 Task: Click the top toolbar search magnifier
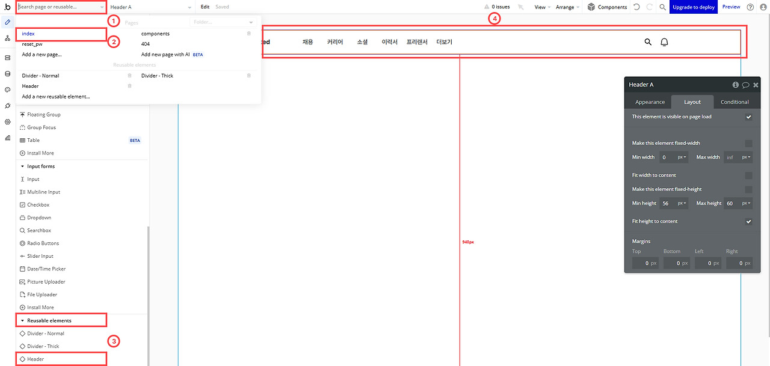point(662,7)
